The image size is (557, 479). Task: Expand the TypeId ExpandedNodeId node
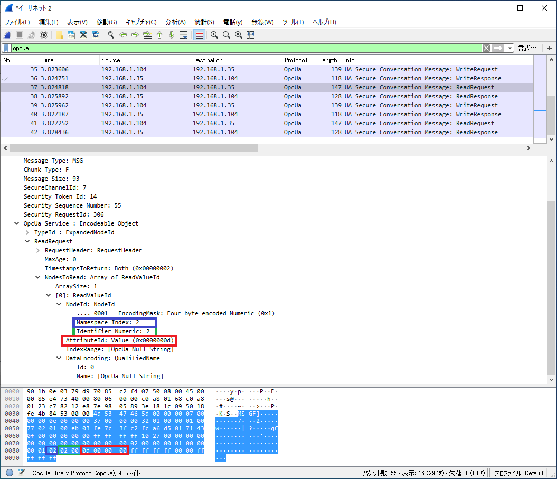(x=27, y=232)
